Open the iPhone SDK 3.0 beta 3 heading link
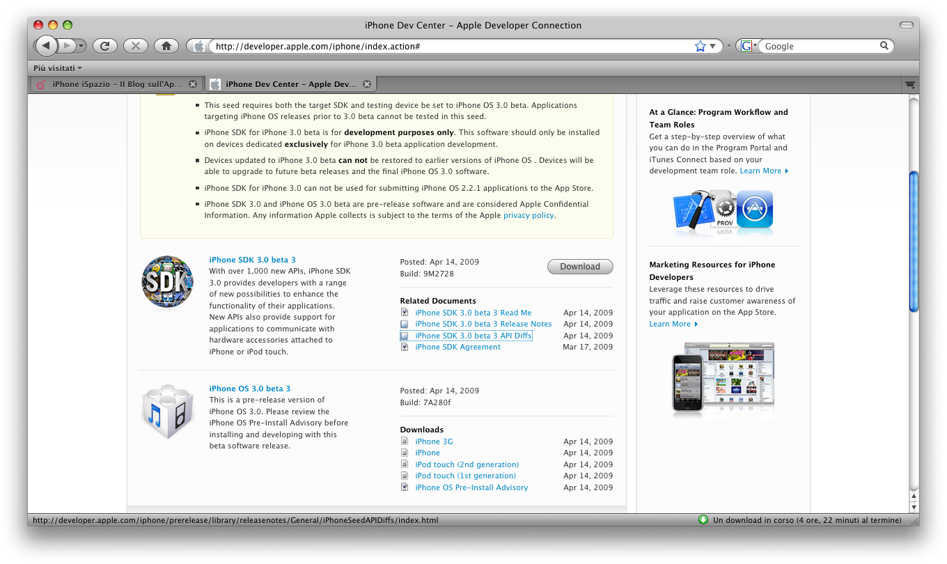 click(252, 260)
